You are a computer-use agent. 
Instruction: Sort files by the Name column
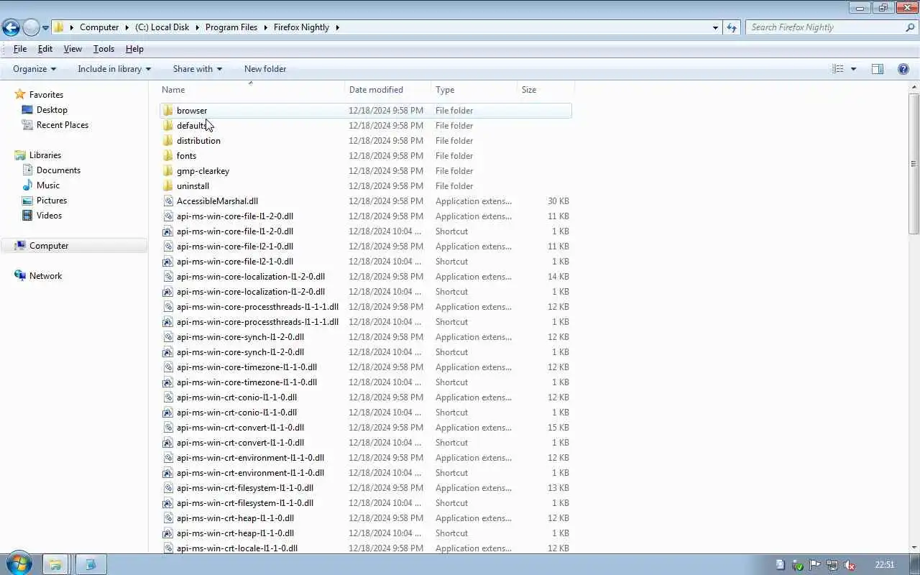point(251,90)
